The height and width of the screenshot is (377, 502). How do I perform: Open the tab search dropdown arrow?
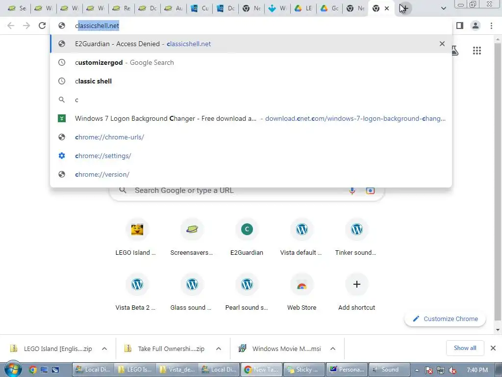click(443, 8)
